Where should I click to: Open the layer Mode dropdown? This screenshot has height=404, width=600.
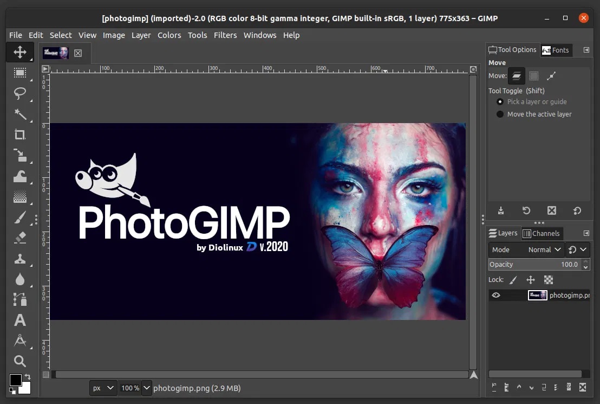click(543, 249)
